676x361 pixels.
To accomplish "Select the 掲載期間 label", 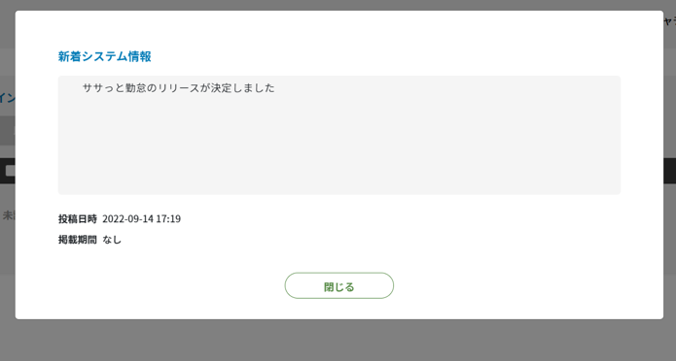I will (x=78, y=240).
